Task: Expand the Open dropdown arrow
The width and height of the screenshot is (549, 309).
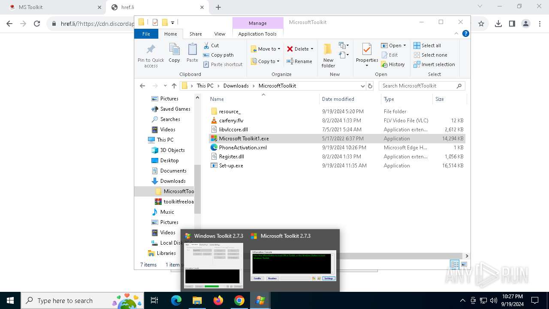Action: 404,45
